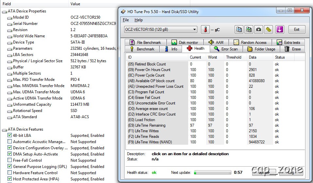313x183 pixels.
Task: Open the Extra tests tab
Action: pos(288,43)
